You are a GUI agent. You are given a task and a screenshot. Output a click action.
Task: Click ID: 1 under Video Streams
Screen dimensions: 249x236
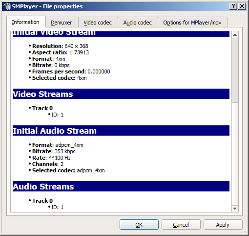pyautogui.click(x=57, y=115)
